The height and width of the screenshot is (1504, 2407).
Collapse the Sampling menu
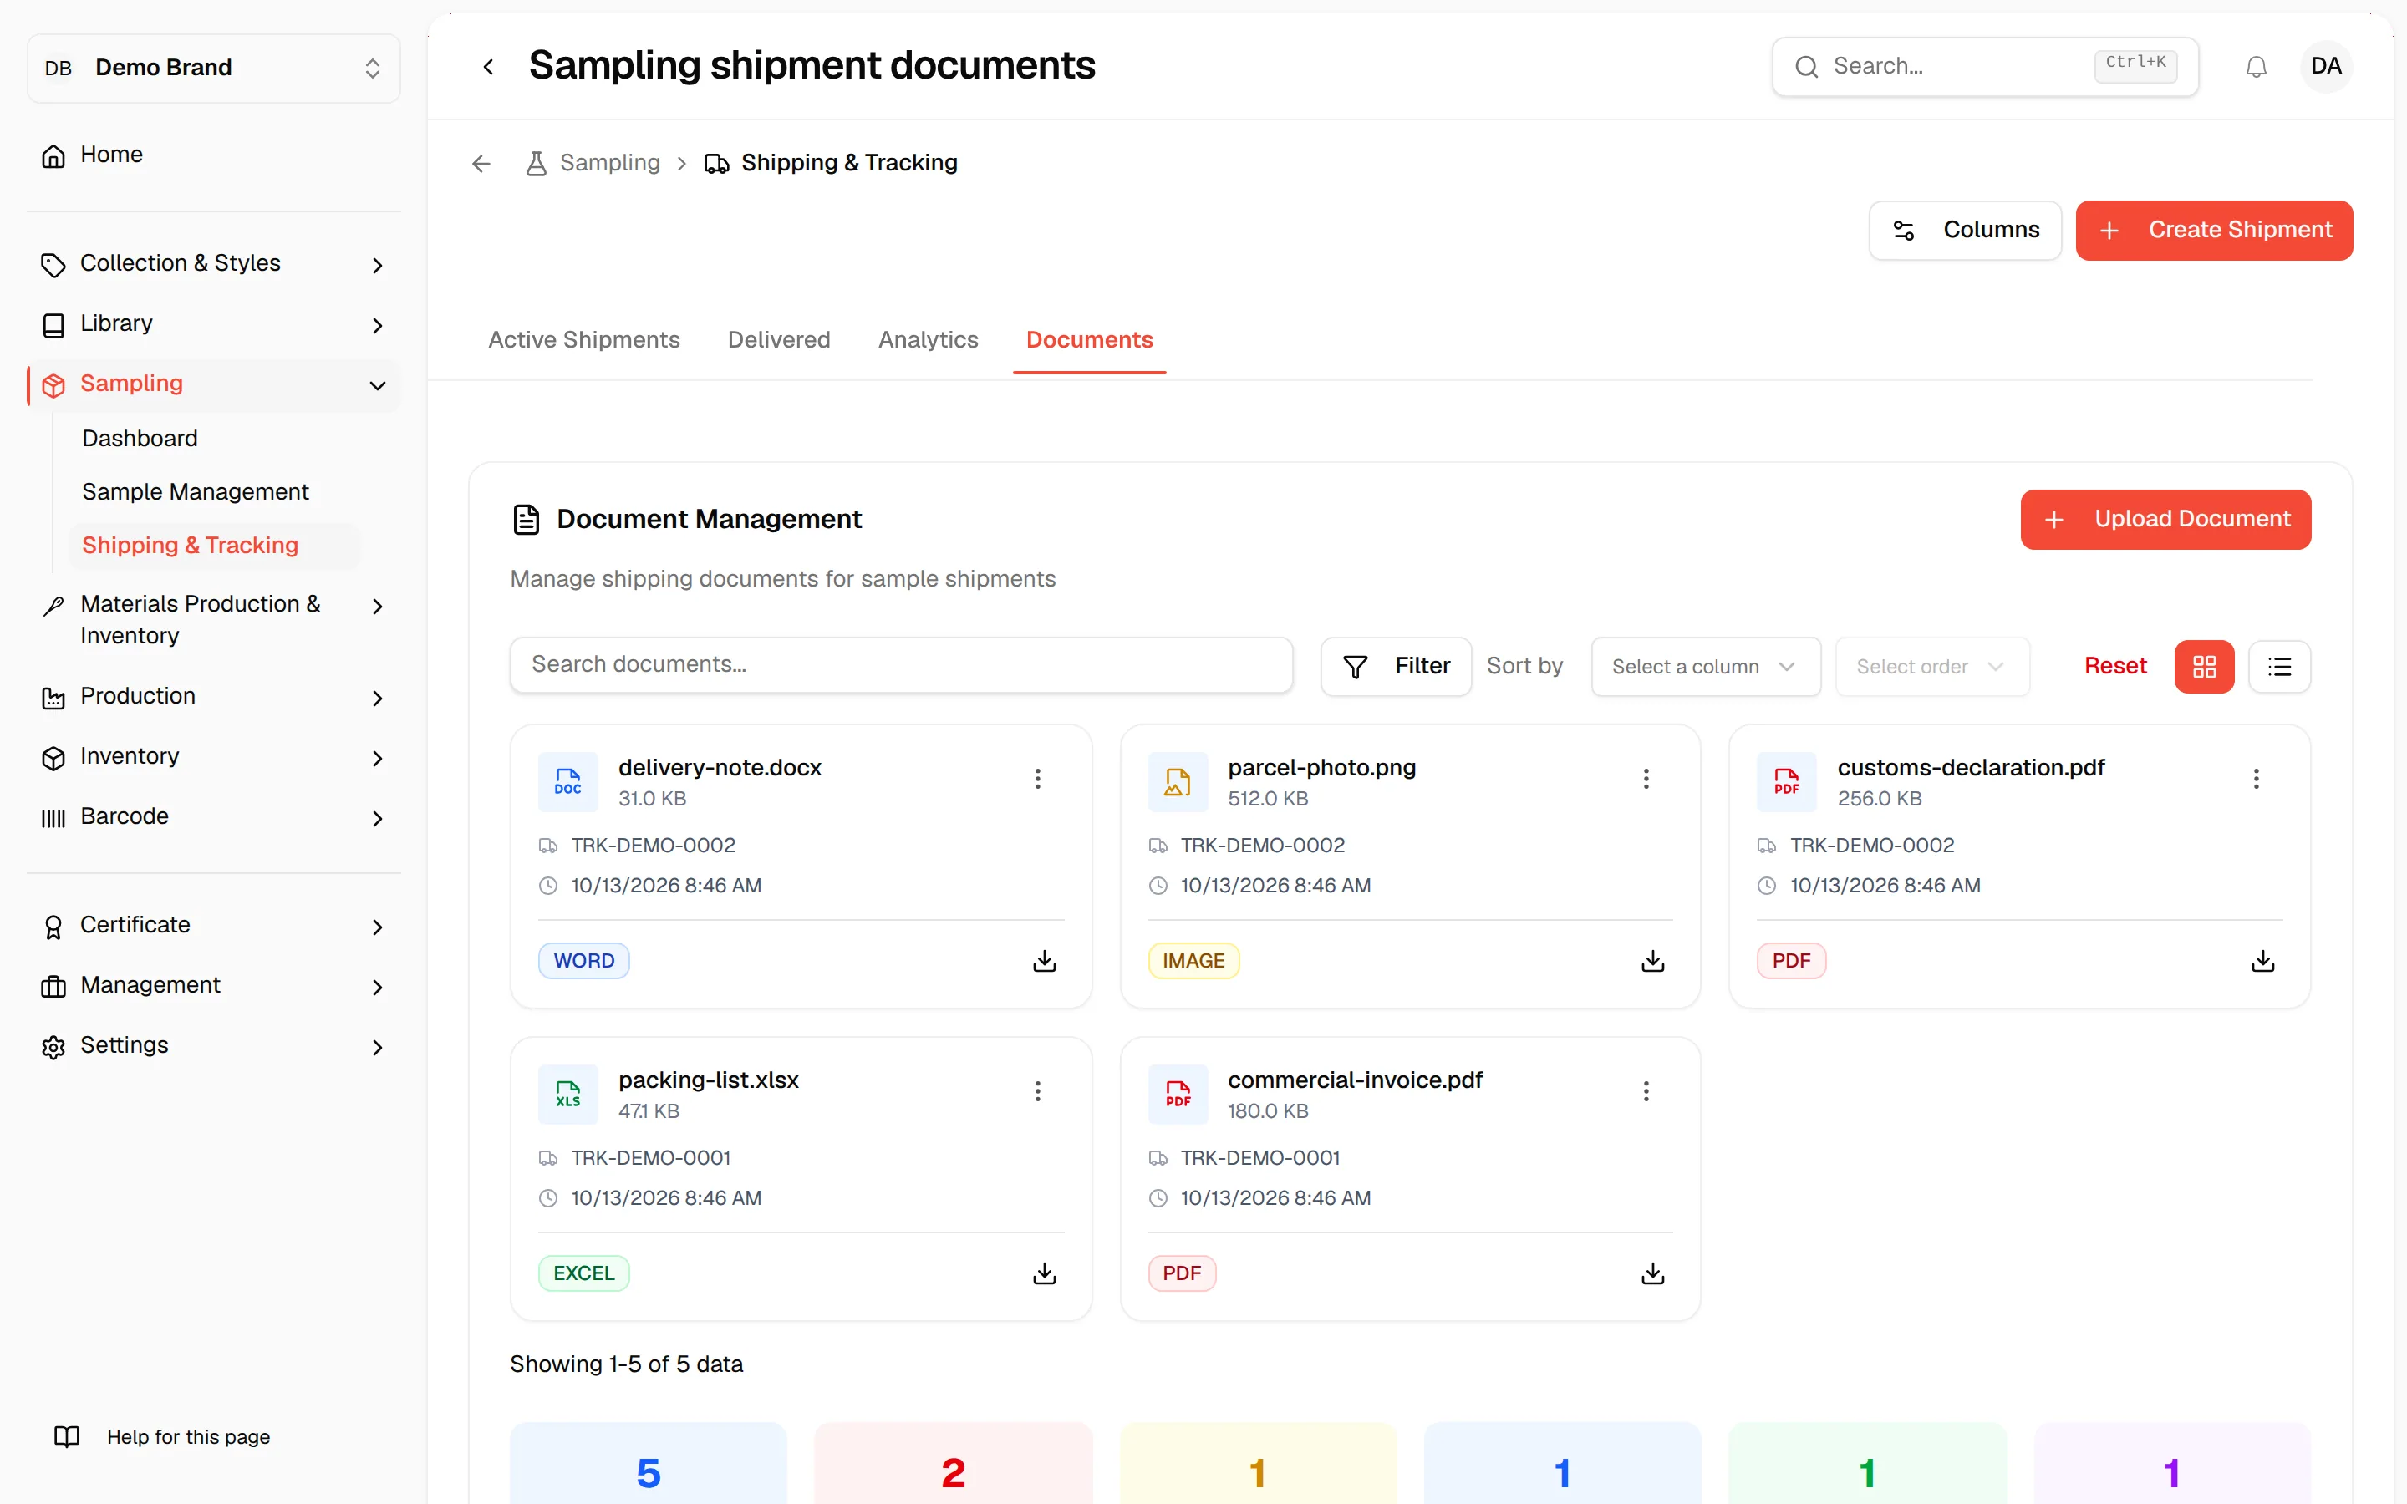pyautogui.click(x=214, y=384)
